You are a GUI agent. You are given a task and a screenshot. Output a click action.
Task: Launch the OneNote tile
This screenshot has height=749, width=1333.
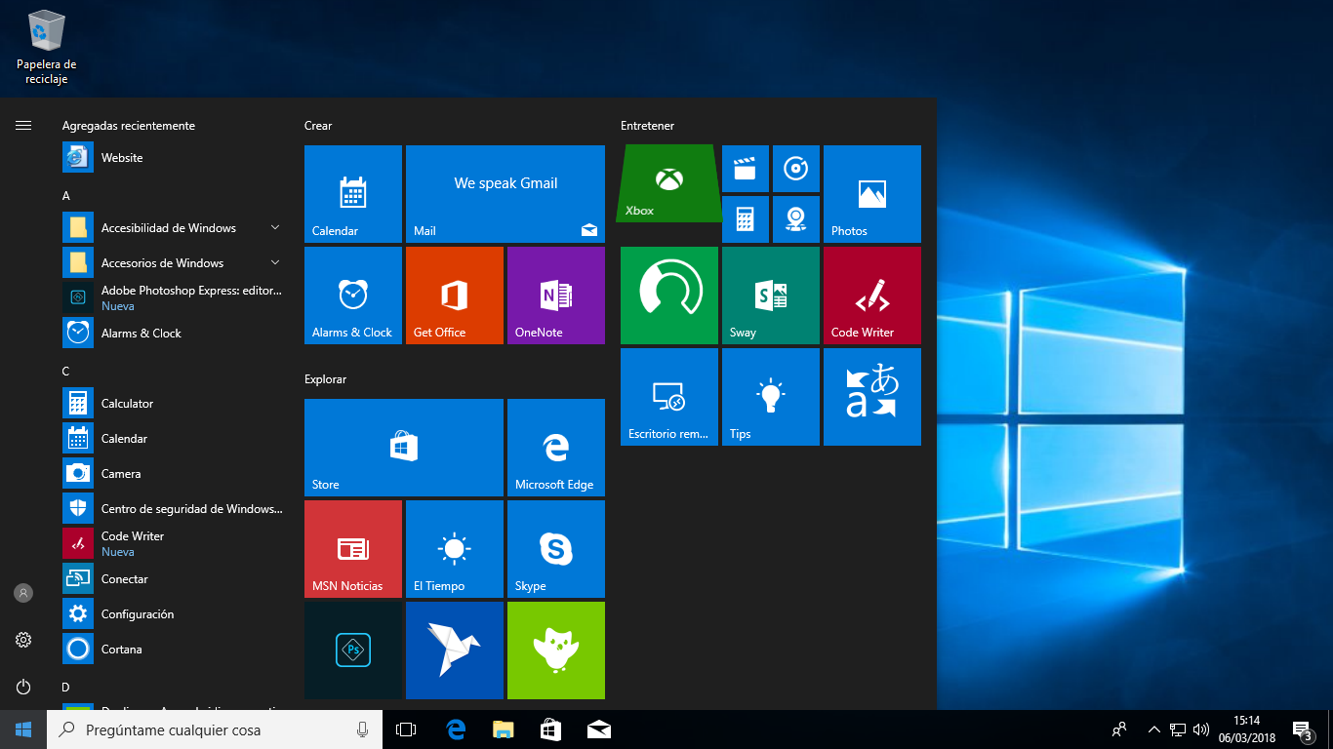click(x=556, y=296)
